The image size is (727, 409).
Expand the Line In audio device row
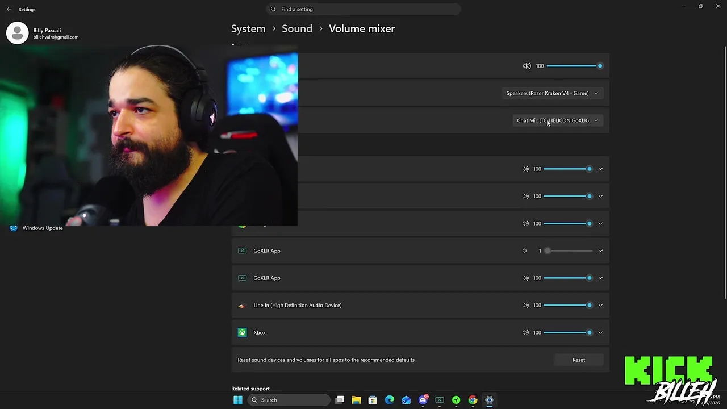[600, 305]
